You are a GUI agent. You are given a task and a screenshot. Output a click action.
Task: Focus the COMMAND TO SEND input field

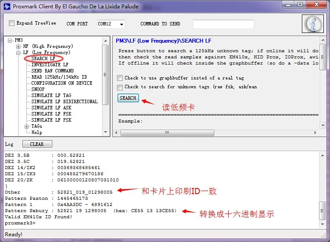223,24
